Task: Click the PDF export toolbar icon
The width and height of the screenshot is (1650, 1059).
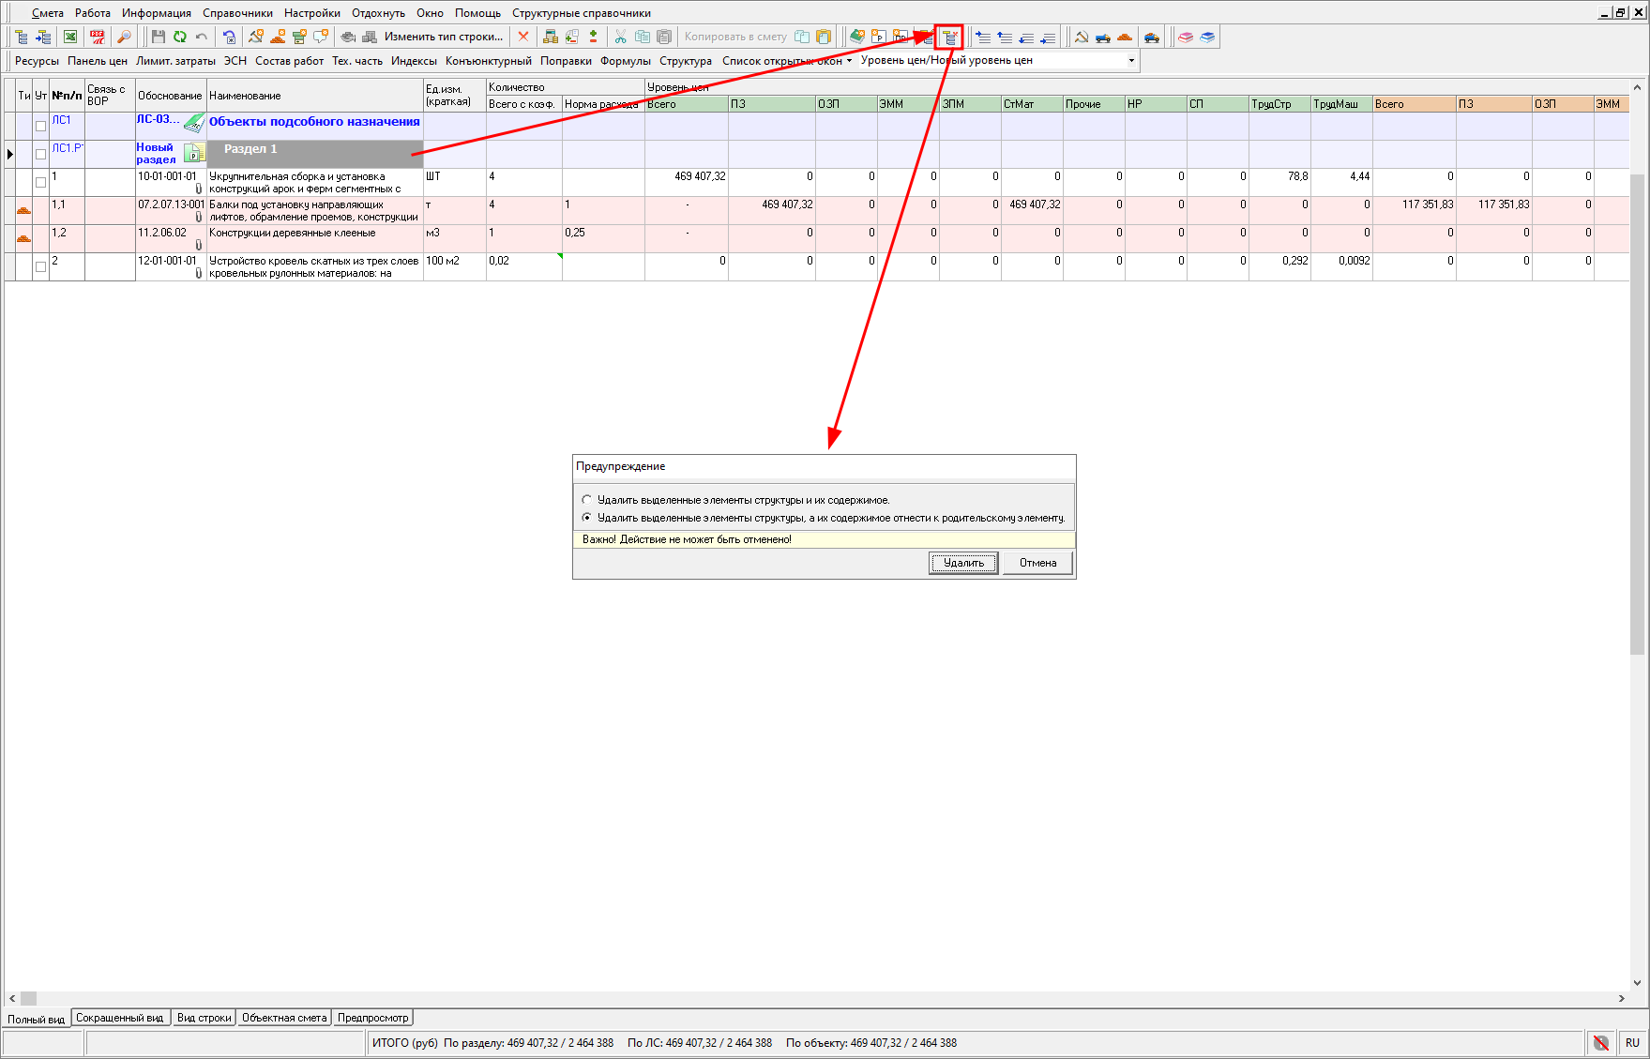Action: pyautogui.click(x=97, y=37)
